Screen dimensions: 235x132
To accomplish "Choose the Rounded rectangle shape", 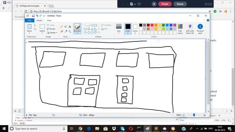I will 85,29.
